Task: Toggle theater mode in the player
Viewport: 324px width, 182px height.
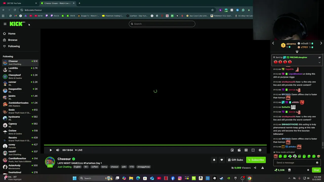Action: point(246,150)
